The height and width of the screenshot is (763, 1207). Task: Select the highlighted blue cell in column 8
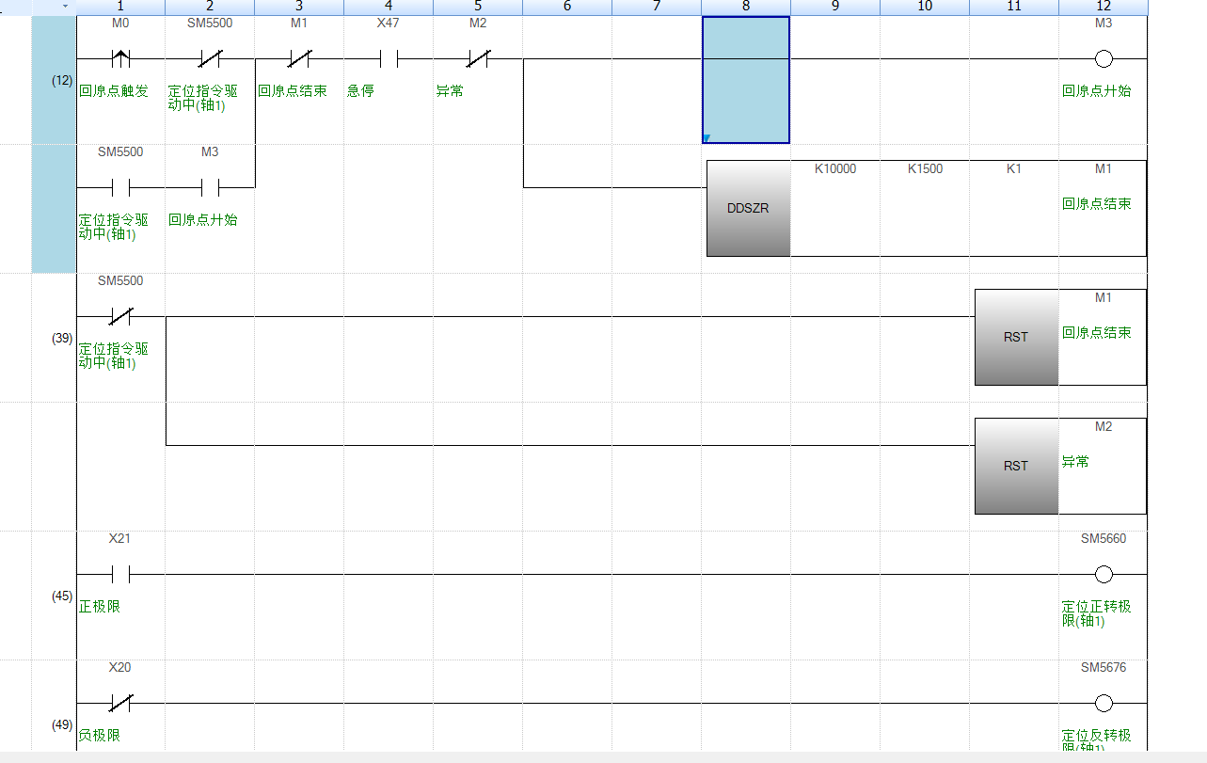click(x=746, y=80)
